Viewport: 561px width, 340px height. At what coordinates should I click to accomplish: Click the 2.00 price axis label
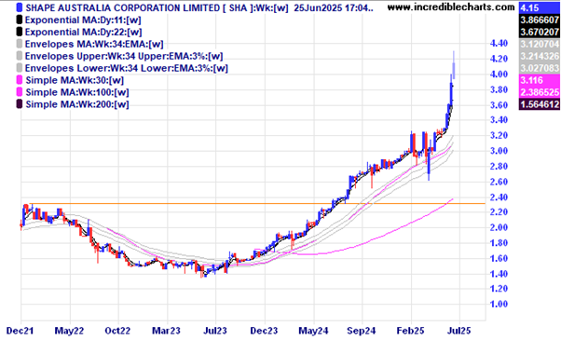click(x=499, y=227)
